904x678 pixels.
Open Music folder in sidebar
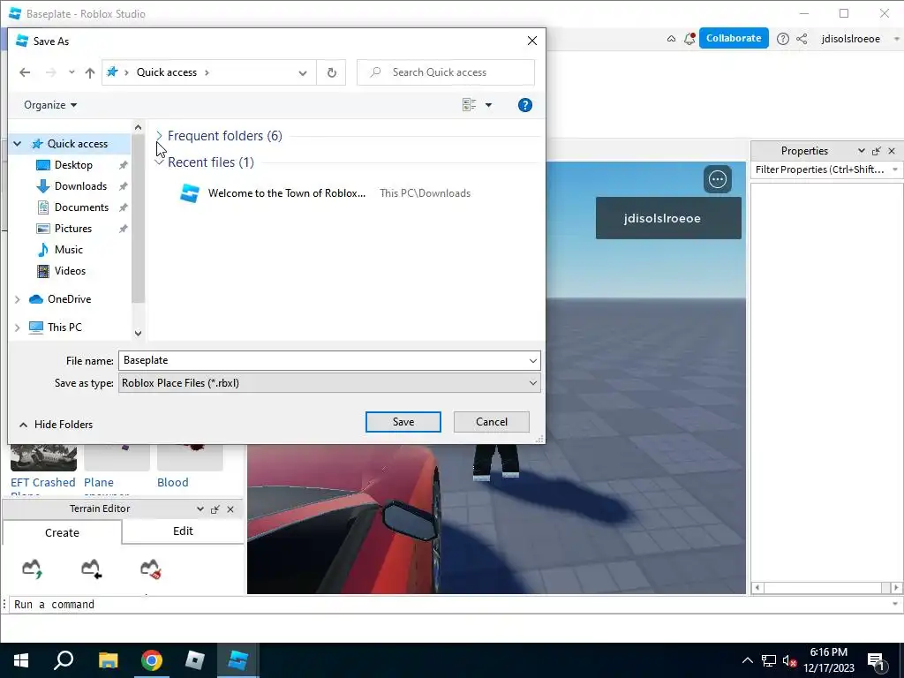pyautogui.click(x=69, y=250)
